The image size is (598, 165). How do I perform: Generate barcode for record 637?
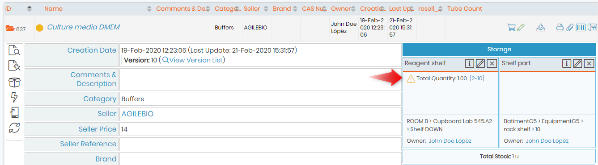(581, 28)
